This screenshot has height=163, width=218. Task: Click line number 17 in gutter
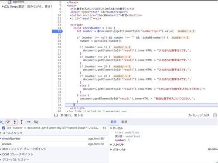(x=59, y=38)
